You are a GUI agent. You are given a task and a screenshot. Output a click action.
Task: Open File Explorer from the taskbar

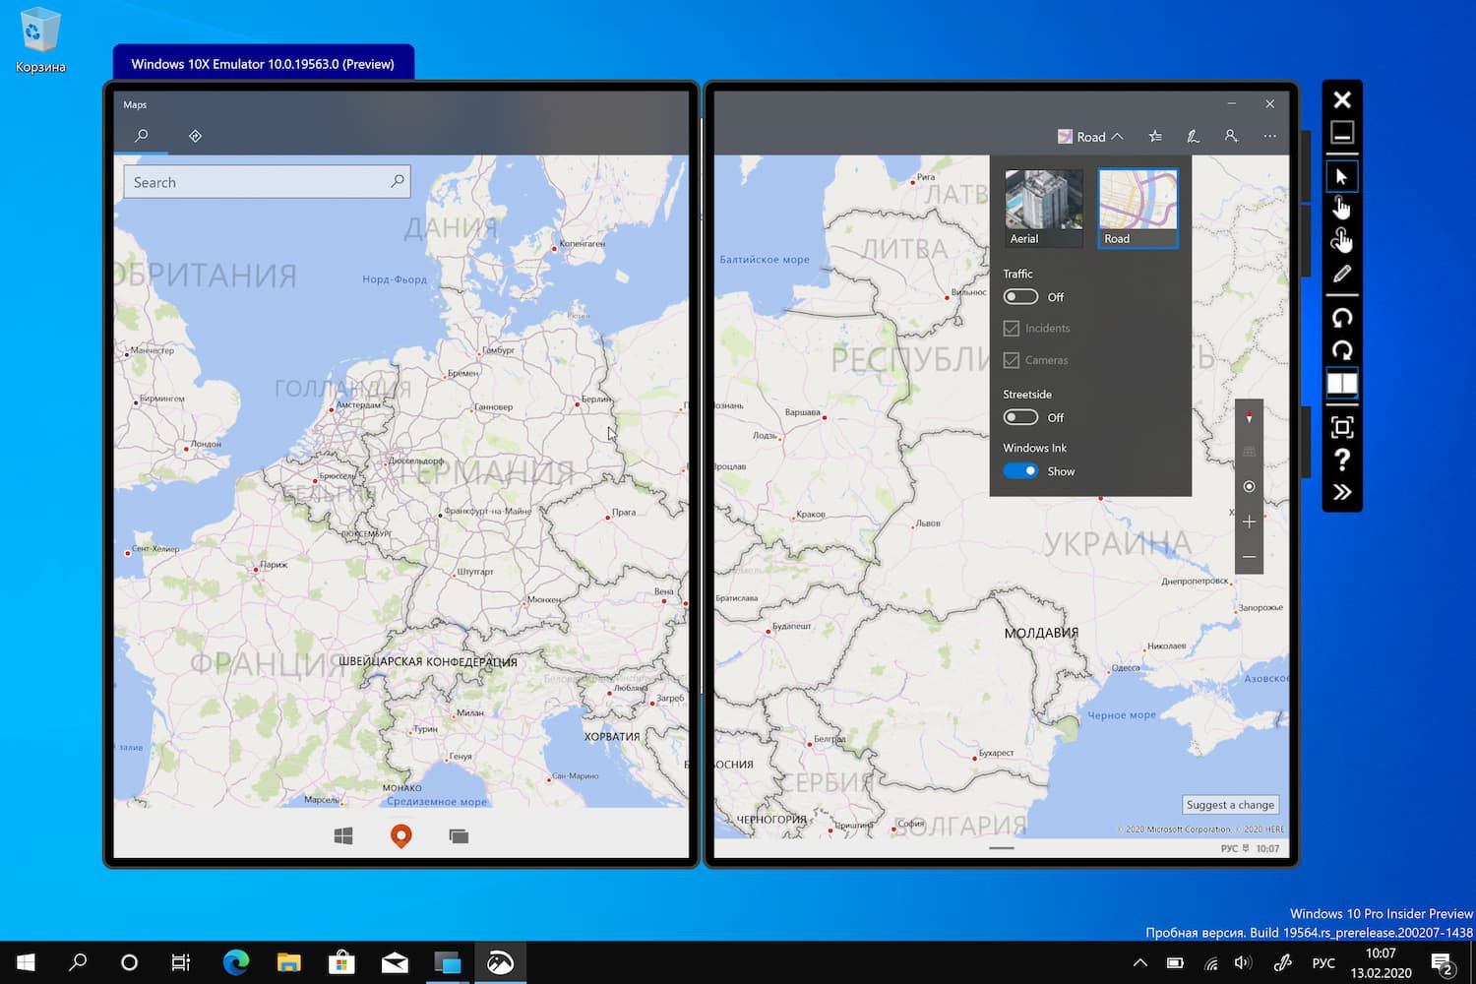(x=288, y=962)
